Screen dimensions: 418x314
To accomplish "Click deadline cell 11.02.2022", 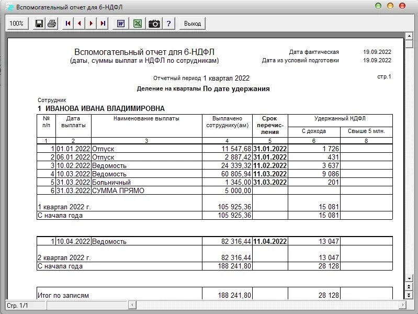I will click(270, 166).
